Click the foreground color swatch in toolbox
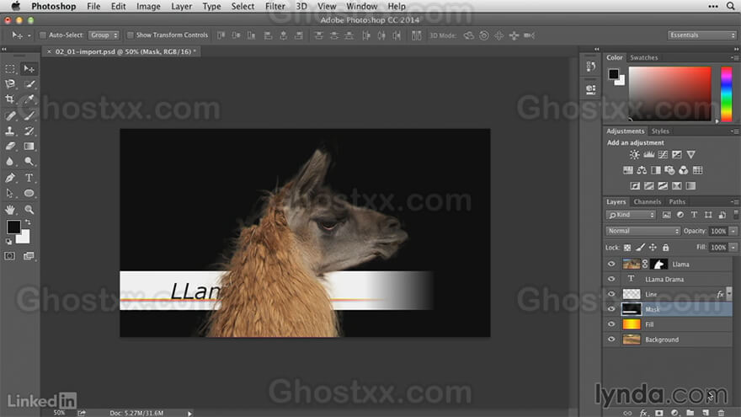Image resolution: width=741 pixels, height=417 pixels. (13, 227)
